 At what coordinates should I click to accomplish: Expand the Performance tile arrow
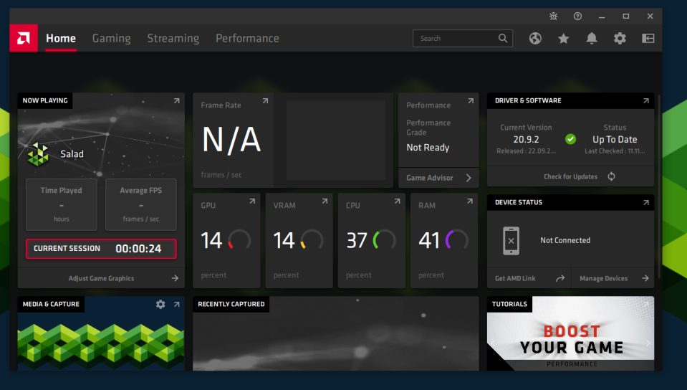pos(471,101)
